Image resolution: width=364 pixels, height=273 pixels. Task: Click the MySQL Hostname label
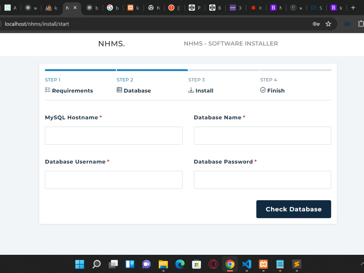(x=71, y=118)
